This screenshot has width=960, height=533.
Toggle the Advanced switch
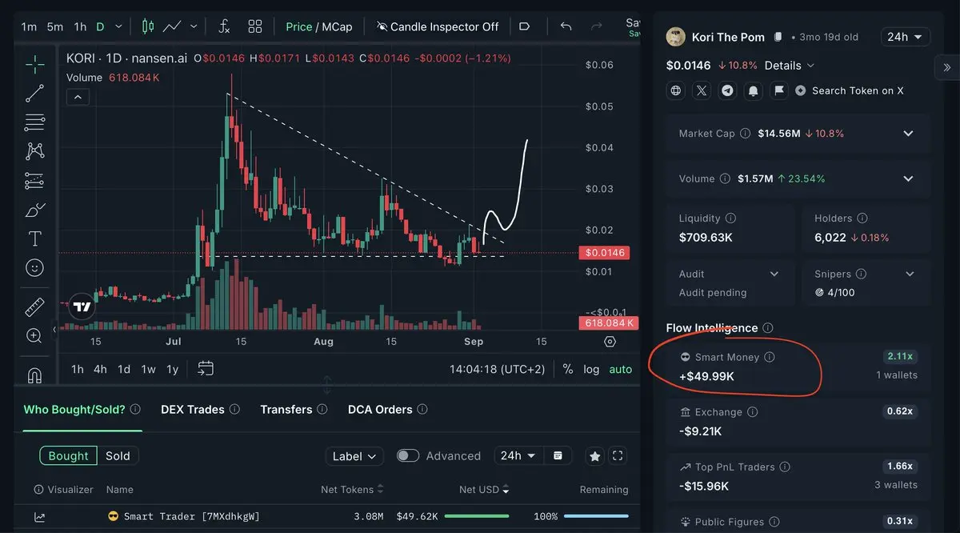408,455
